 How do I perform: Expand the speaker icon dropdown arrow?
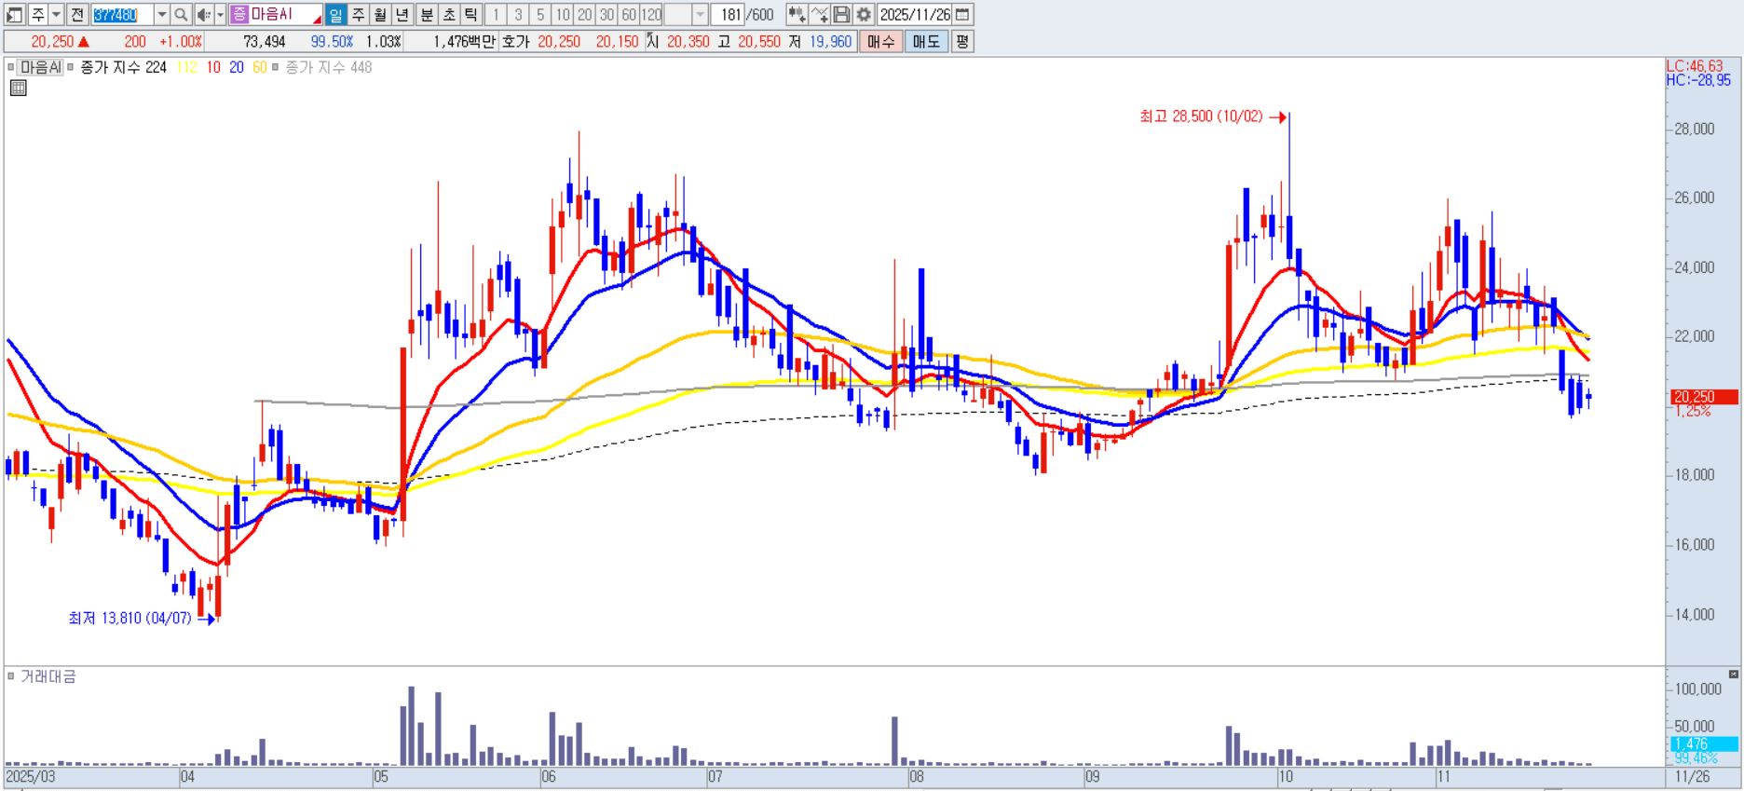(220, 15)
